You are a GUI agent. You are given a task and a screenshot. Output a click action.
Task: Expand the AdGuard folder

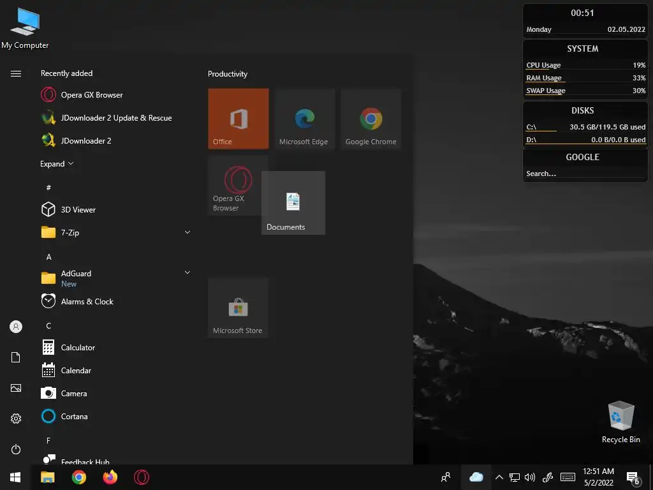(187, 272)
